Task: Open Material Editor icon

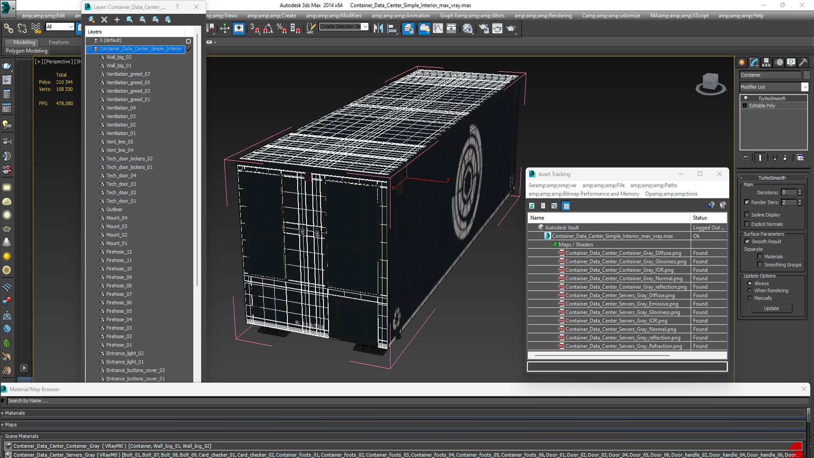Action: (x=468, y=28)
